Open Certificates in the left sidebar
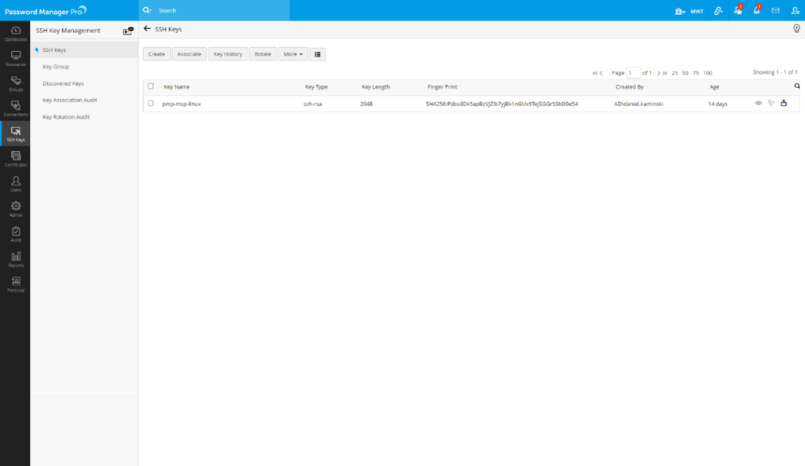The image size is (805, 466). click(x=15, y=159)
